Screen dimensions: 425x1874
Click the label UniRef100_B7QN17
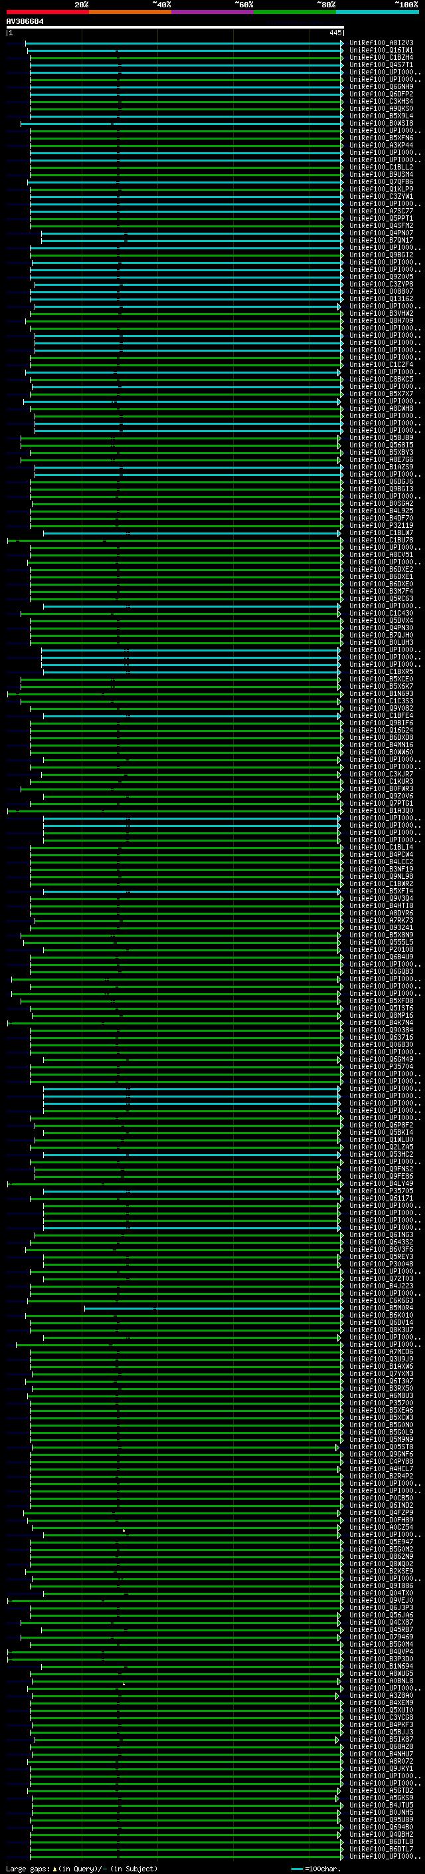click(x=381, y=240)
